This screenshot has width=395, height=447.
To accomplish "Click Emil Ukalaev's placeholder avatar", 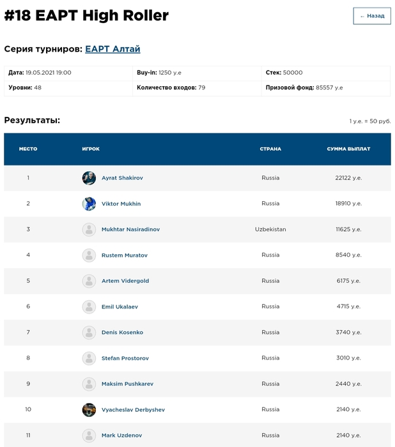I will tap(89, 307).
